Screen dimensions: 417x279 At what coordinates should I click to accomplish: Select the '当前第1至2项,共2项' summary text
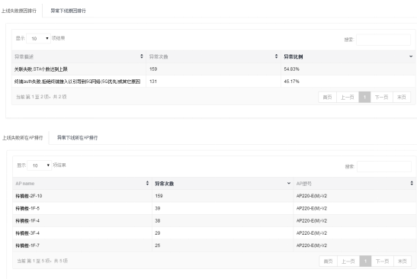pos(41,97)
